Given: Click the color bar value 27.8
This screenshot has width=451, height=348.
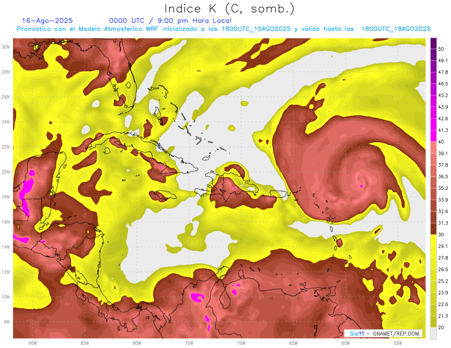Looking at the screenshot, I should [443, 258].
